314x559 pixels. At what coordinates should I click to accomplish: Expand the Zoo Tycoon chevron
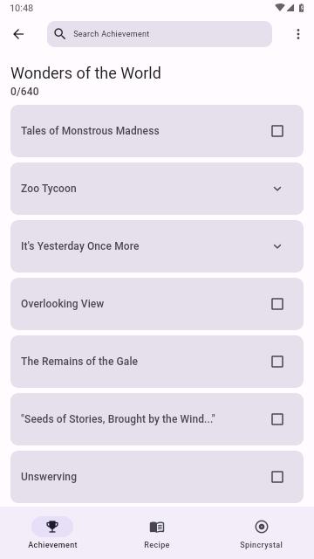(x=277, y=189)
